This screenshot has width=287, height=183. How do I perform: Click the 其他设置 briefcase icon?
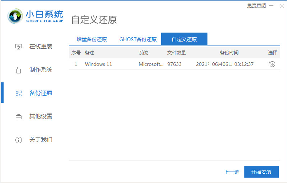(19, 117)
